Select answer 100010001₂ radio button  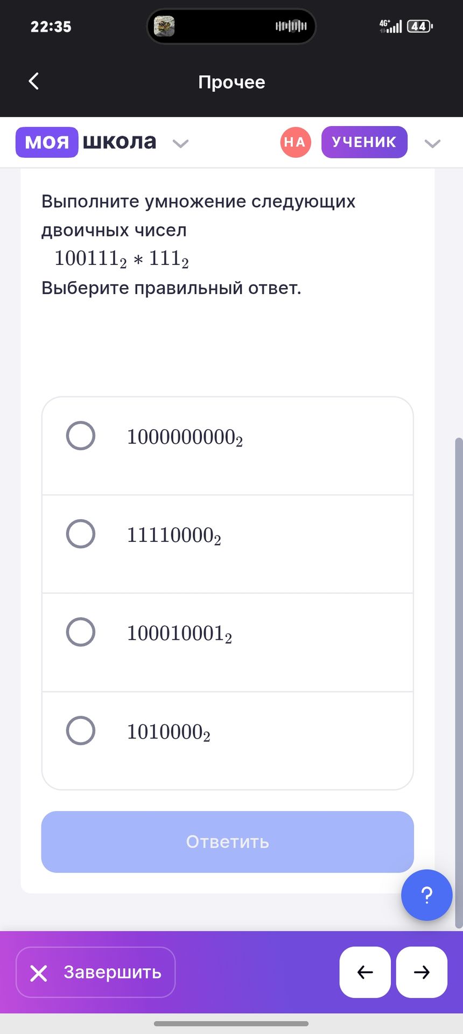click(x=81, y=632)
